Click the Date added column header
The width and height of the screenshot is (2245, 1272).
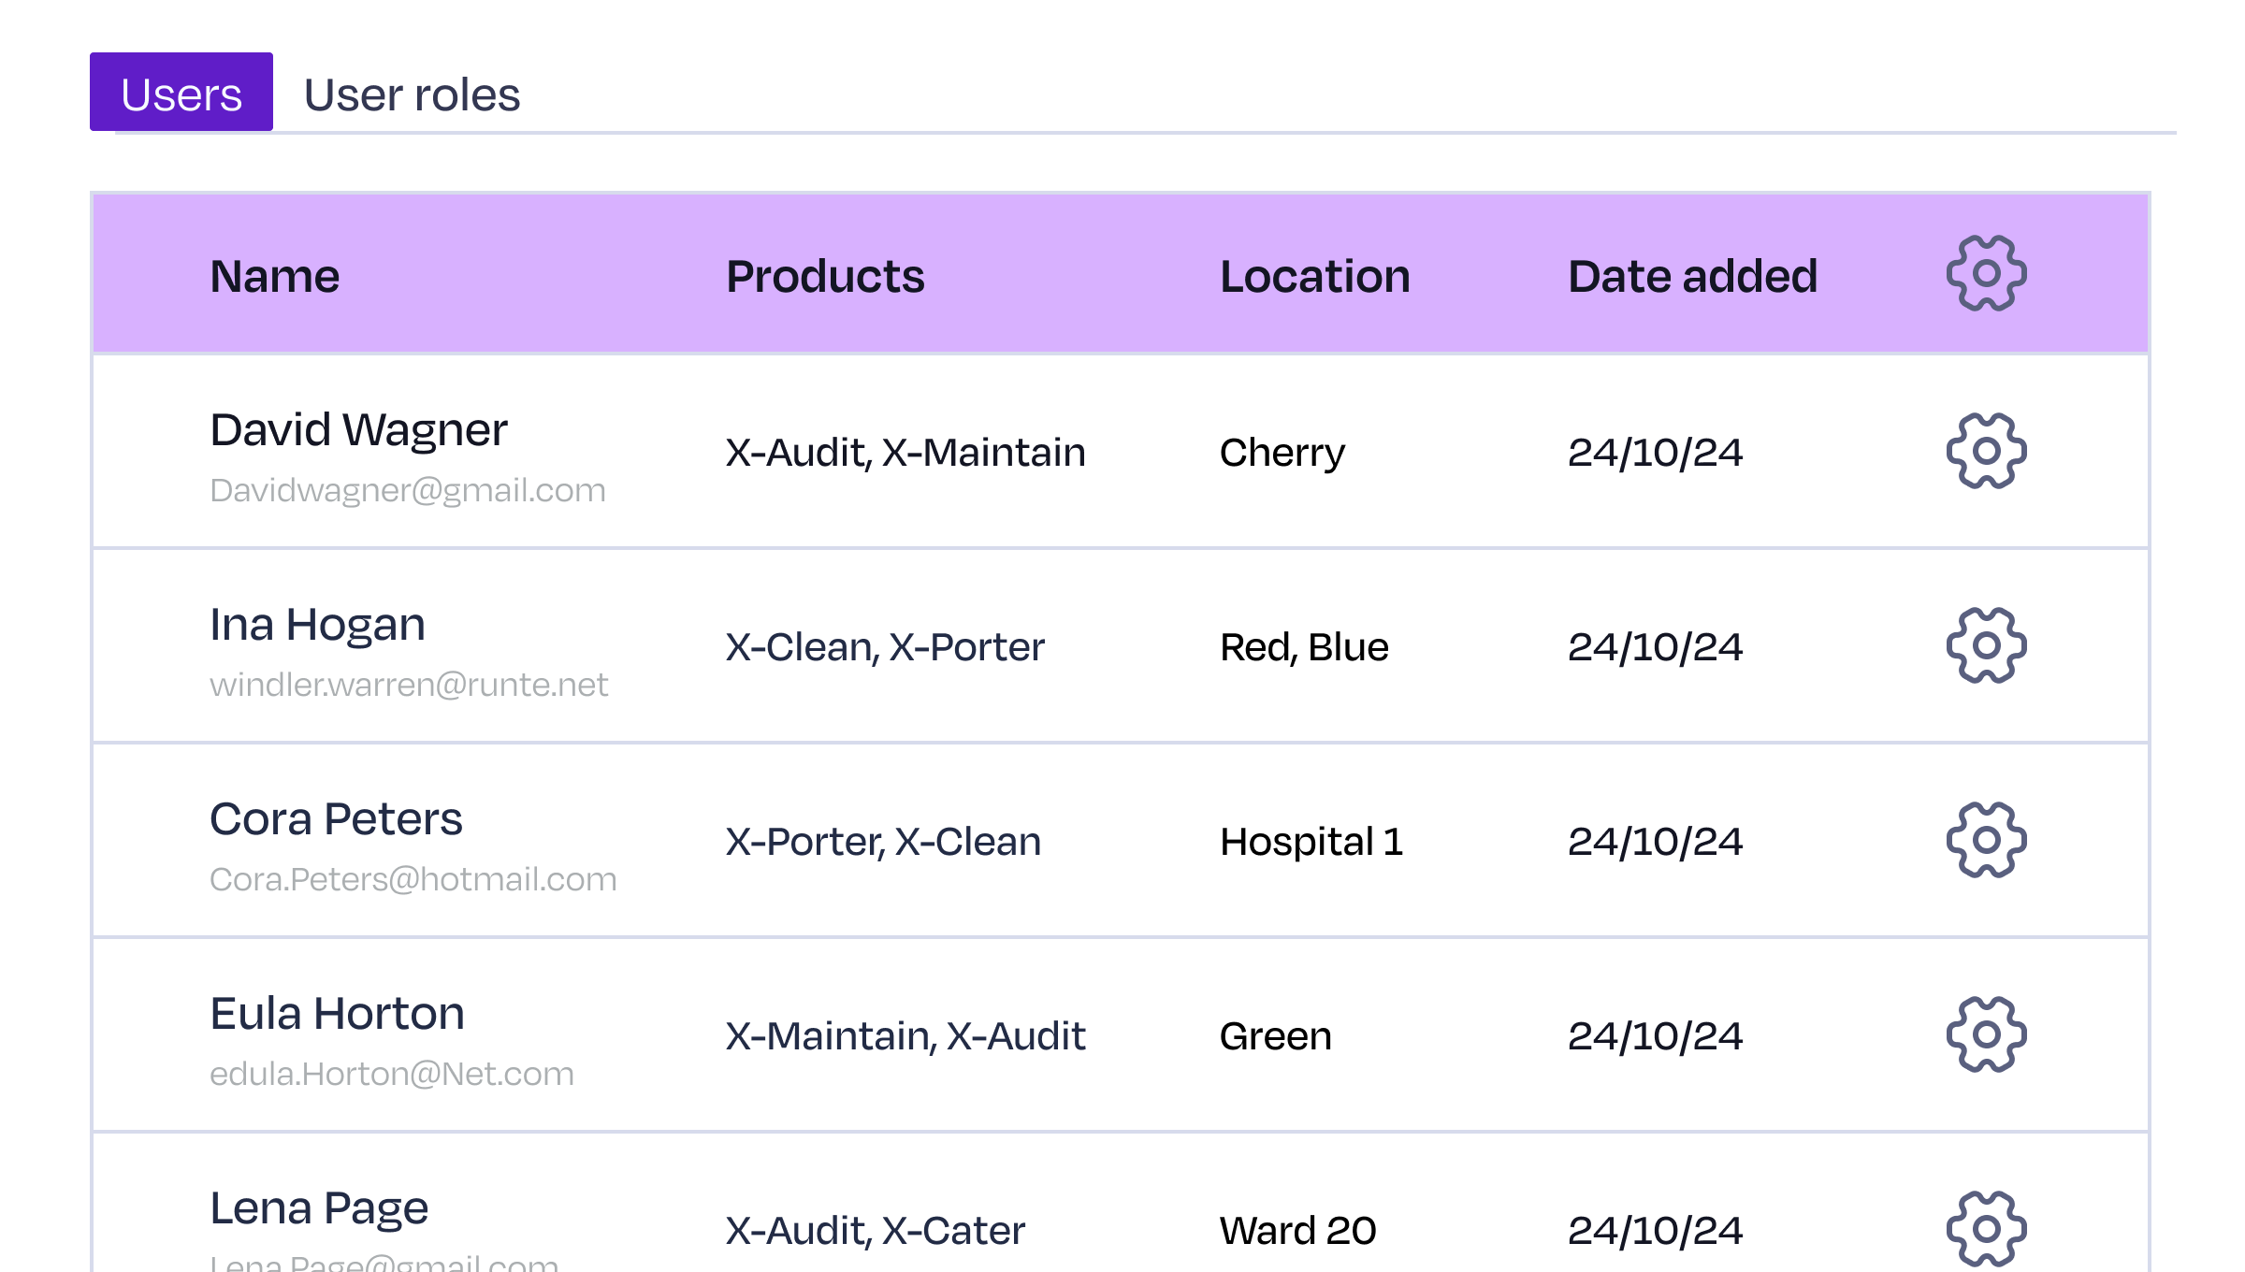[1692, 277]
